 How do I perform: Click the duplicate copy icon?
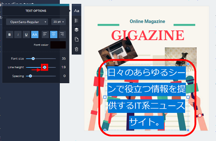point(76,39)
